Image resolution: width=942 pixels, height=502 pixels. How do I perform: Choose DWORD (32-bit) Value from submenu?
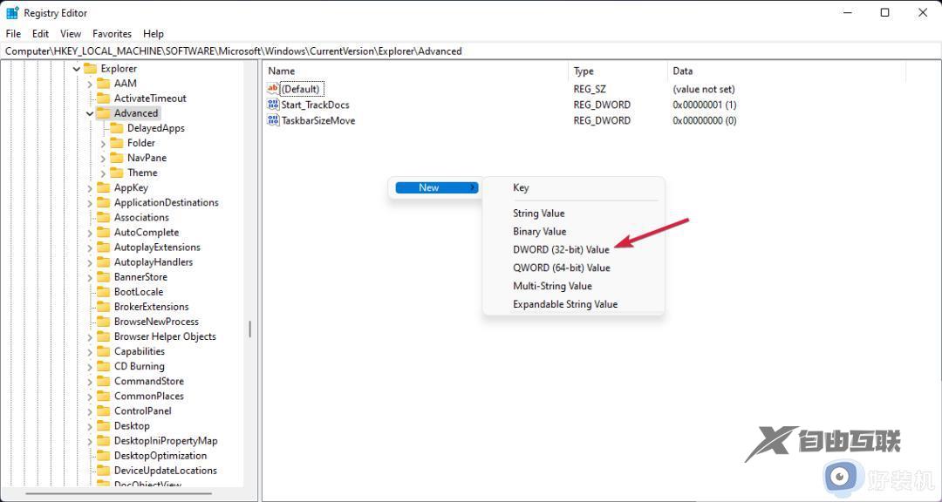coord(561,249)
